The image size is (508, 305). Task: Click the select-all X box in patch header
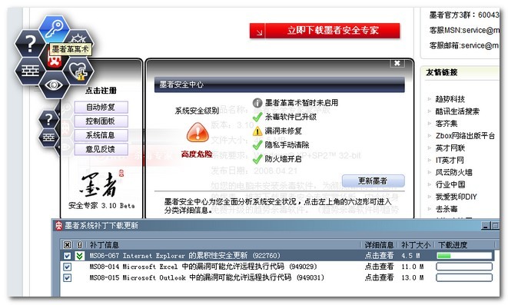tap(67, 244)
